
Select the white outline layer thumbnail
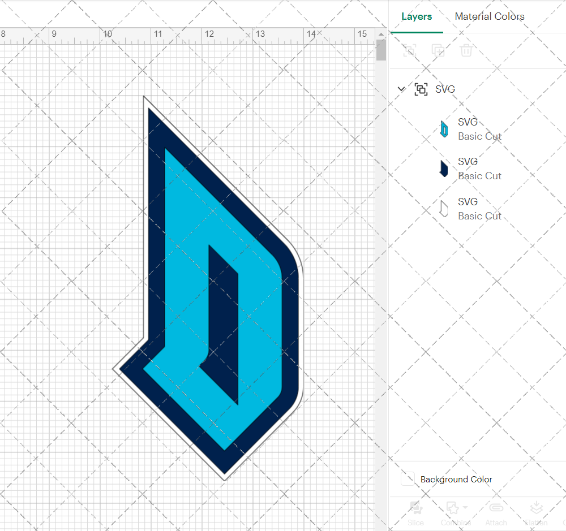tap(444, 209)
